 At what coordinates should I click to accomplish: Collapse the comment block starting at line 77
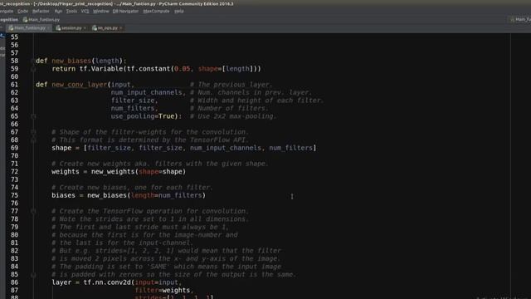[x=33, y=211]
